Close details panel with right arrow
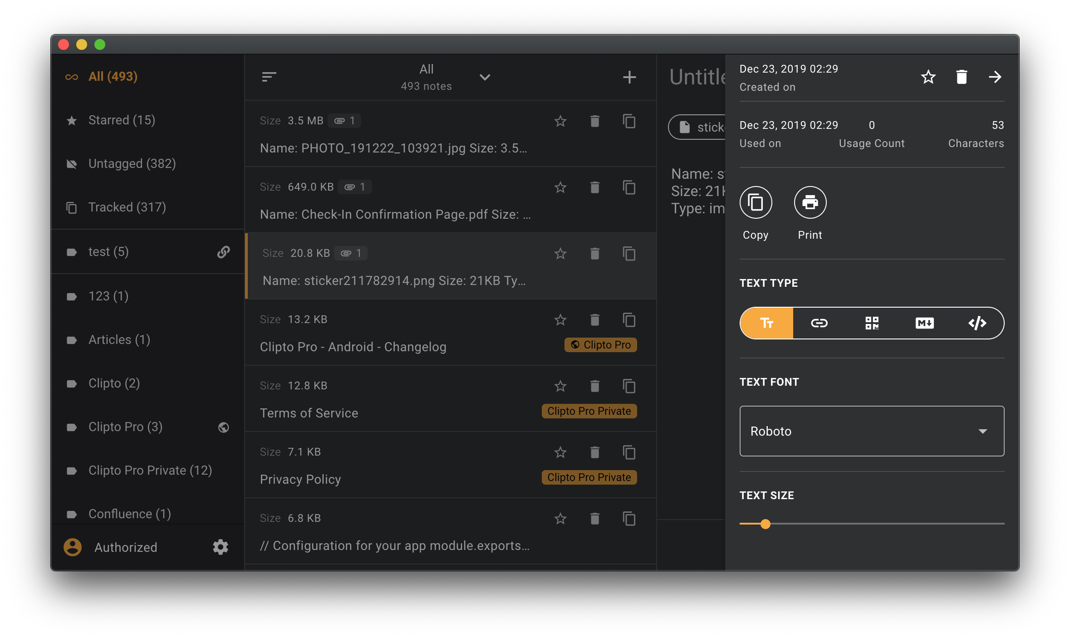The height and width of the screenshot is (638, 1070). (x=995, y=77)
